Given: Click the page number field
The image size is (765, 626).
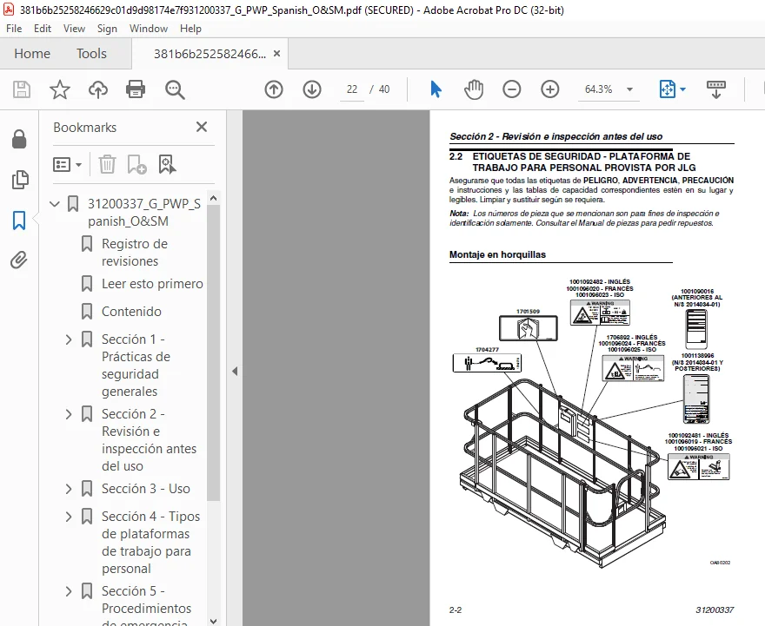Looking at the screenshot, I should click(x=352, y=89).
